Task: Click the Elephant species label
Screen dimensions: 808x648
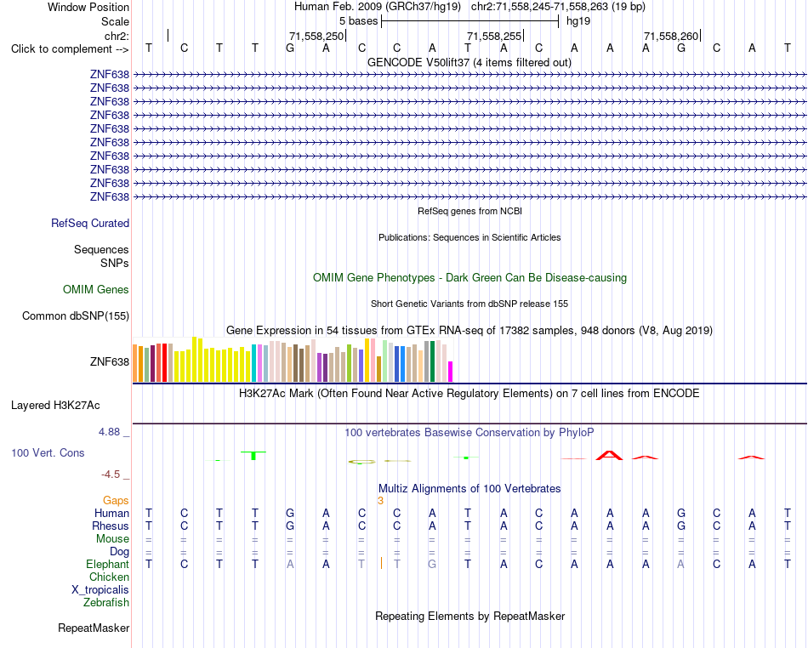Action: point(107,564)
